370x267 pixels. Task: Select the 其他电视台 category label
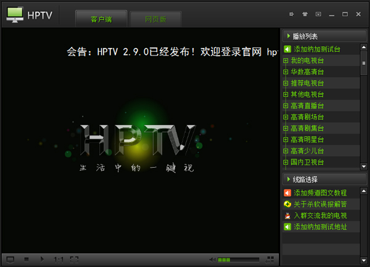coord(307,94)
